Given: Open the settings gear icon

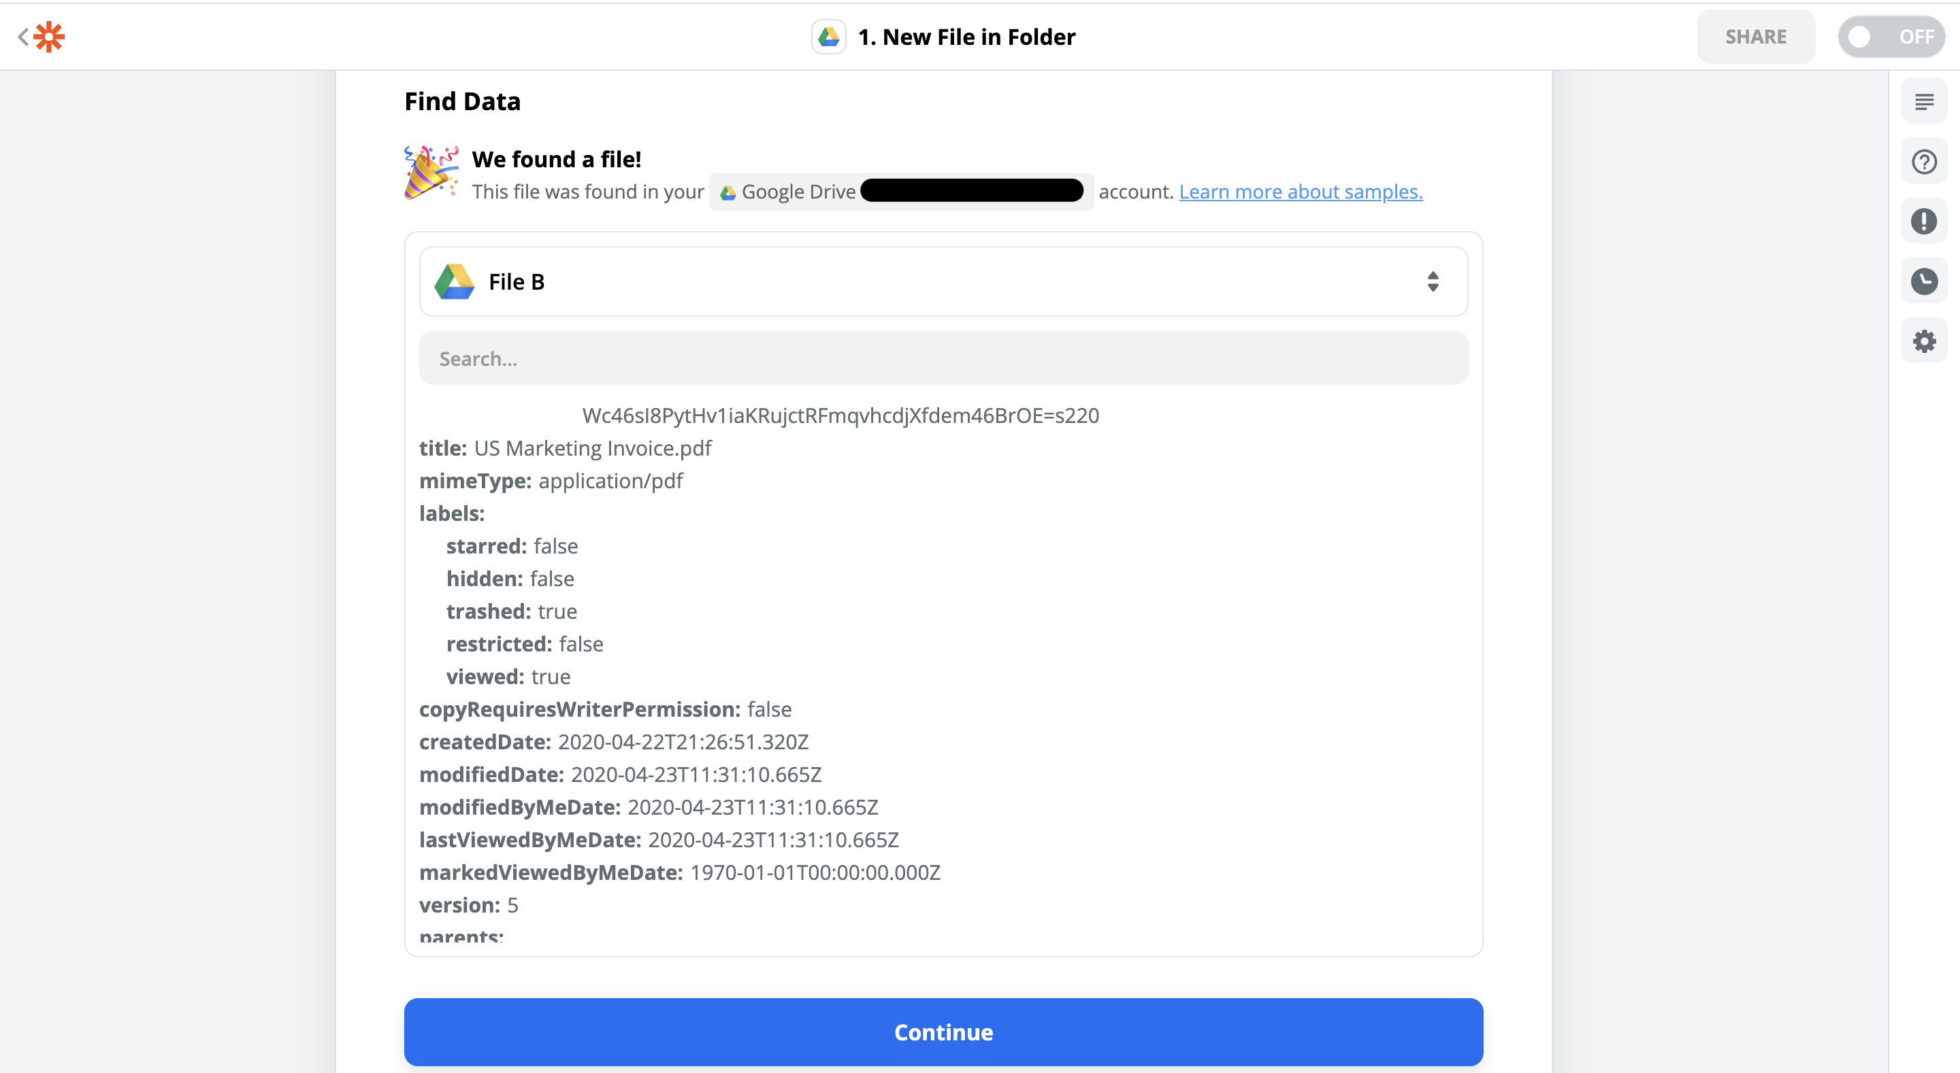Looking at the screenshot, I should click(x=1923, y=341).
